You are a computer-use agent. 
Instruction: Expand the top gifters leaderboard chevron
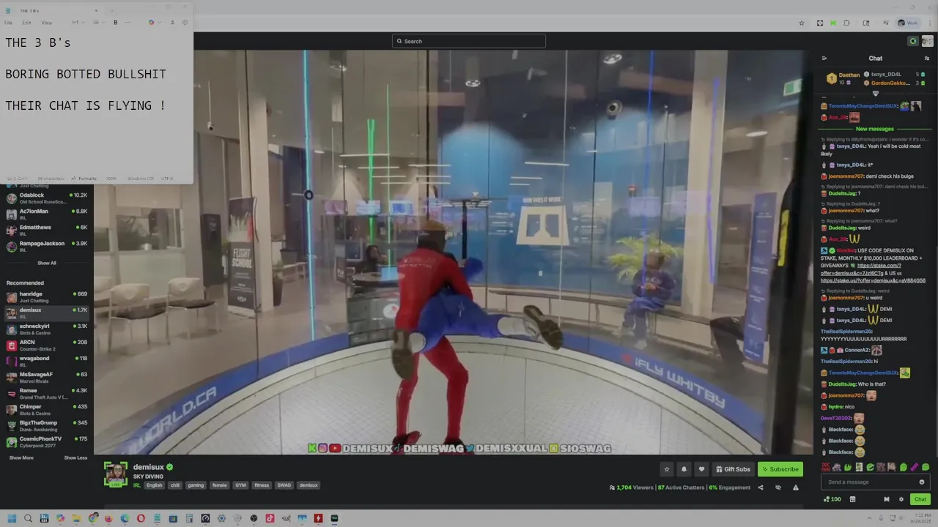tap(875, 94)
